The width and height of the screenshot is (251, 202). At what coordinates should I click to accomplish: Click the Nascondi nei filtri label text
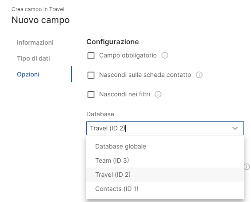pos(125,94)
